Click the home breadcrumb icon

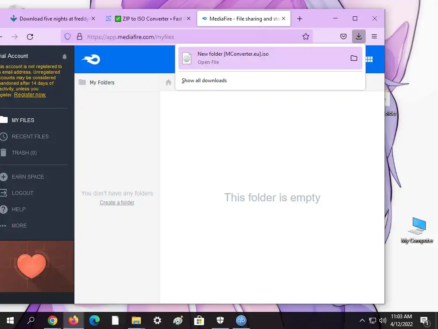tap(169, 82)
